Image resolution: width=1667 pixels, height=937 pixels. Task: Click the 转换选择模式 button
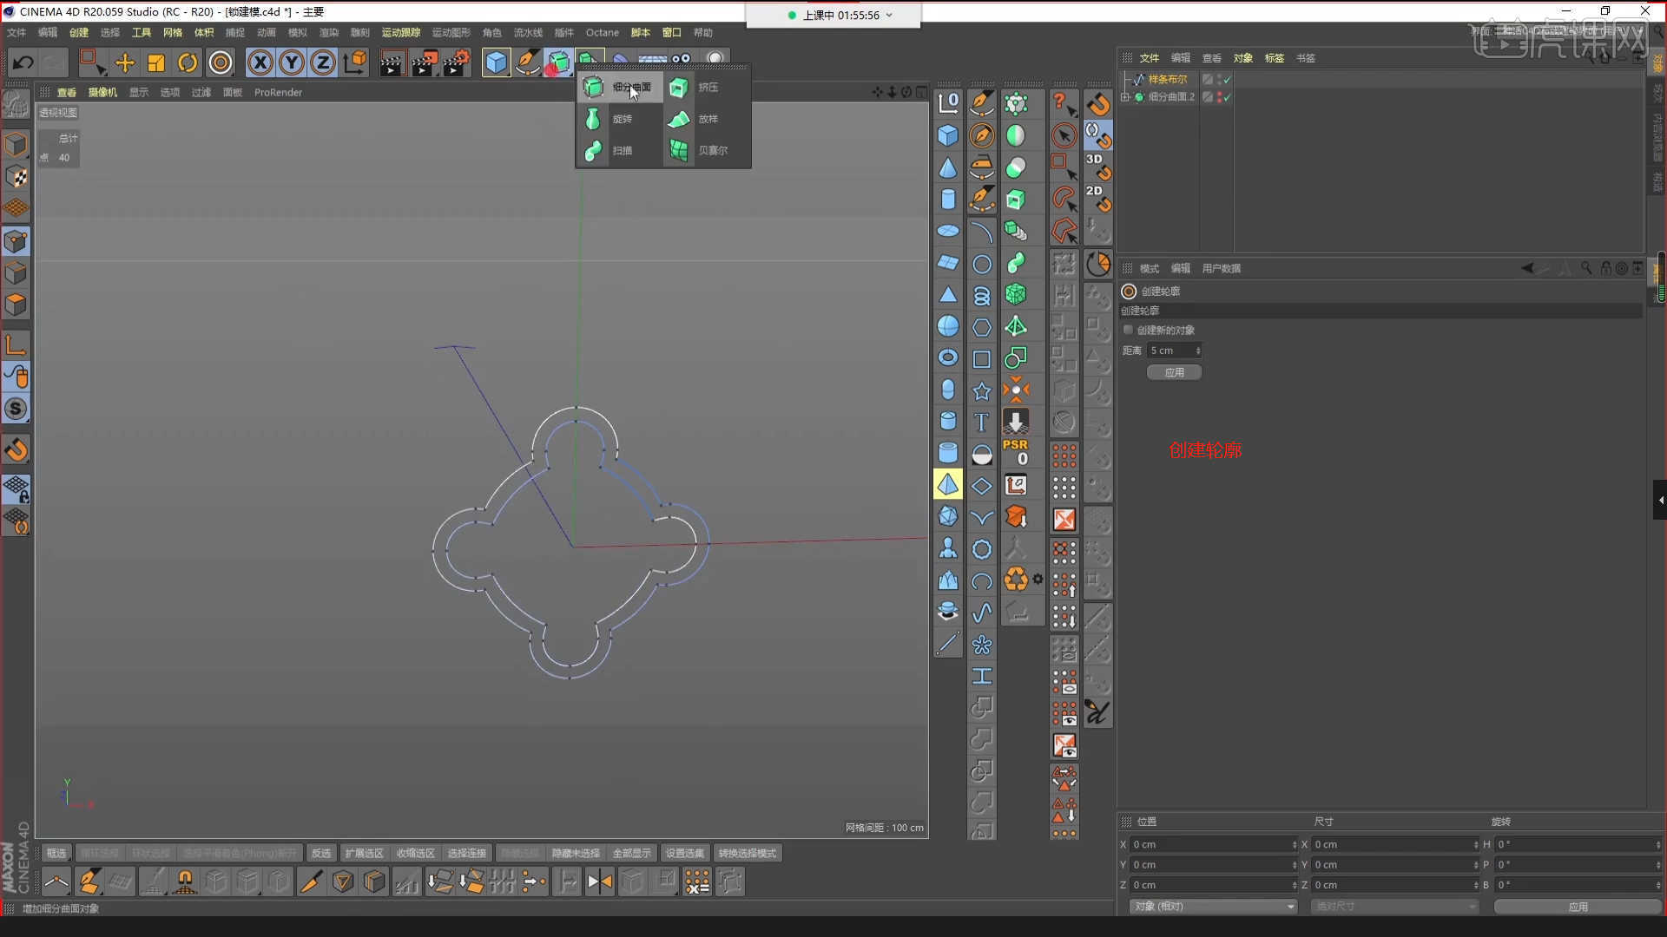tap(748, 853)
